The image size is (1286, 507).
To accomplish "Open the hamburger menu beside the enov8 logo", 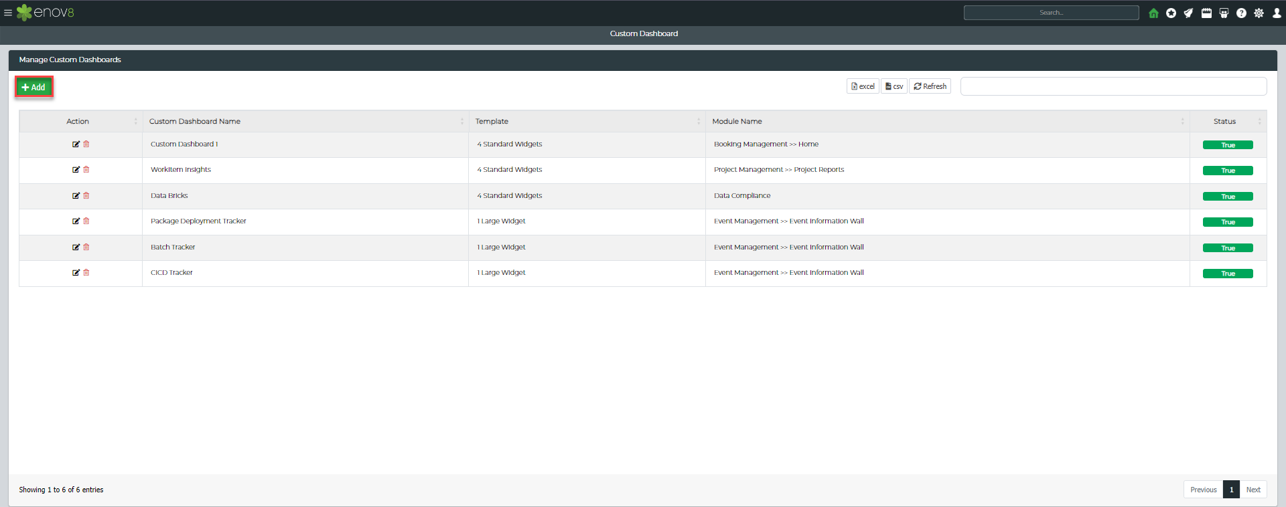I will pos(8,13).
